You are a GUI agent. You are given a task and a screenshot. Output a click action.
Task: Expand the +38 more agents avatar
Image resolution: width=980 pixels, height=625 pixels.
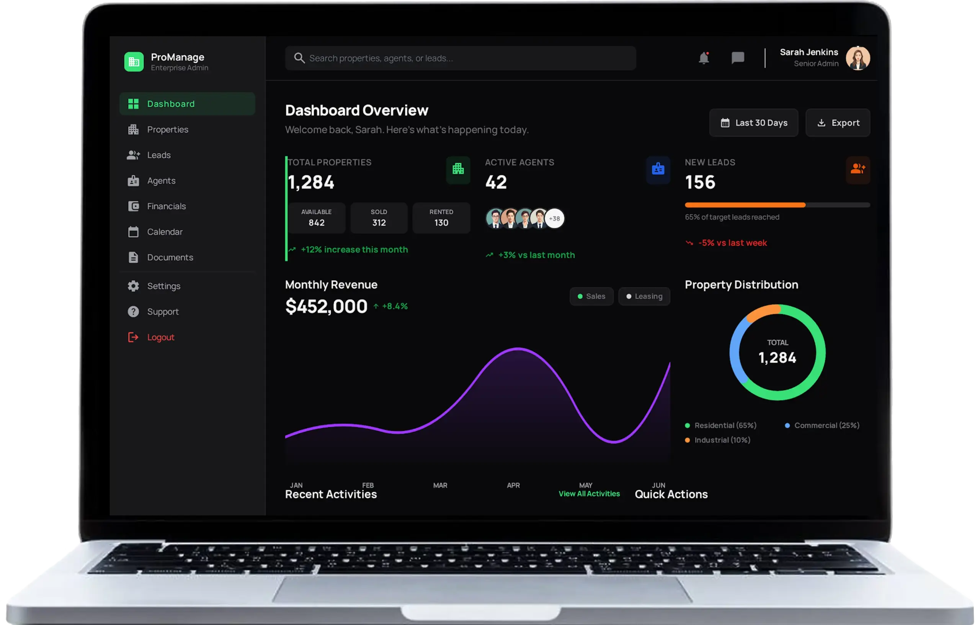tap(554, 219)
